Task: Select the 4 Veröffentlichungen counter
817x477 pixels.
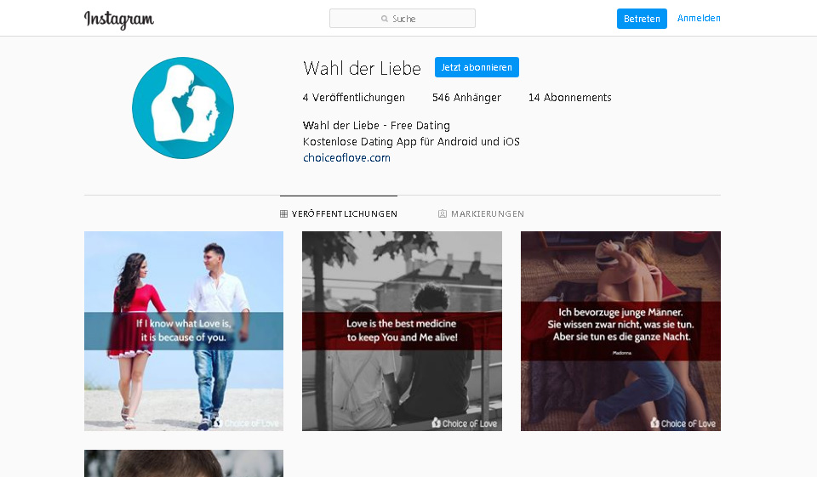Action: [x=354, y=98]
